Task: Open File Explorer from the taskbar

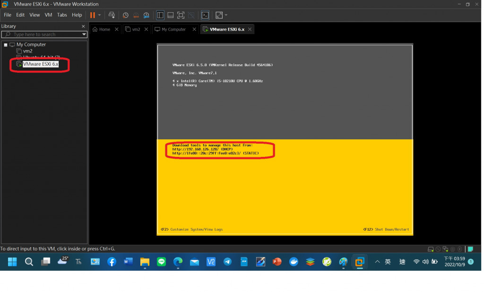Action: pyautogui.click(x=145, y=262)
